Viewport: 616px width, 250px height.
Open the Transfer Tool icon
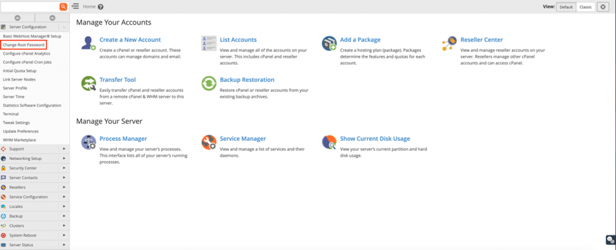point(89,83)
